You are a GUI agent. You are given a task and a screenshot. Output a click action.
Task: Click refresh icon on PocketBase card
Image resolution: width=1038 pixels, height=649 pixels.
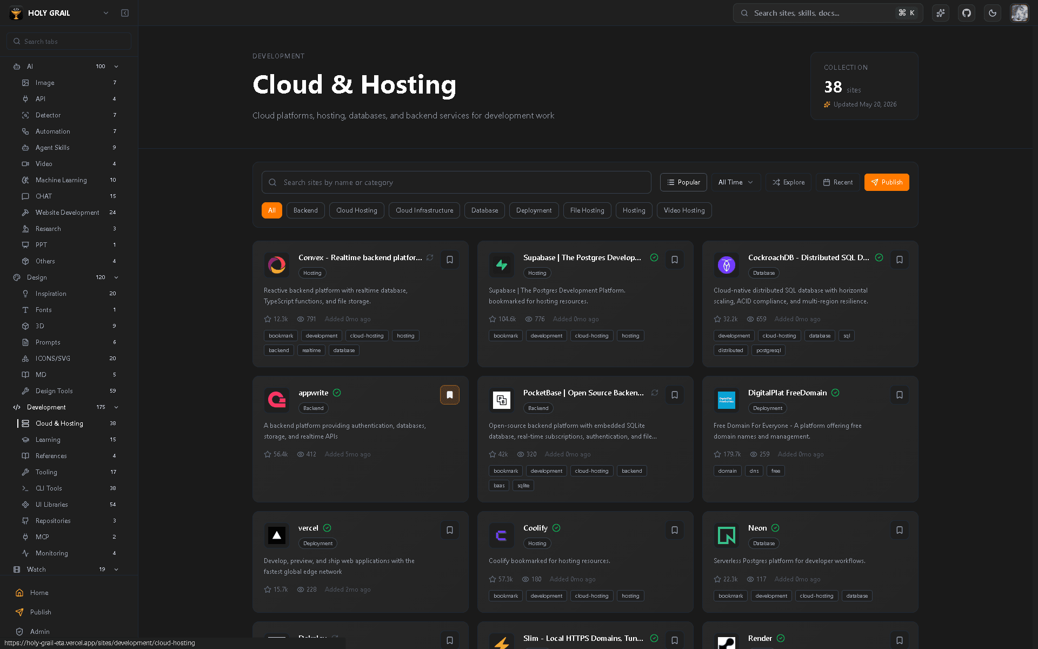655,393
